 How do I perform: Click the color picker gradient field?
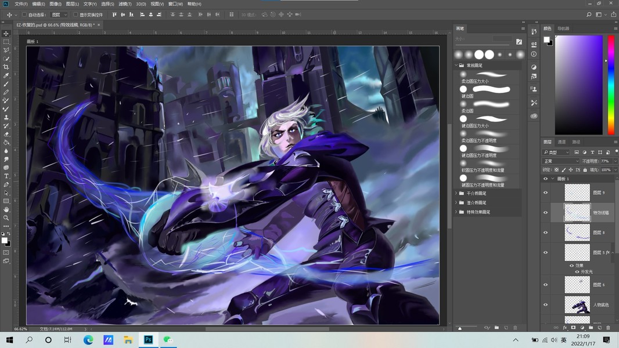point(579,85)
